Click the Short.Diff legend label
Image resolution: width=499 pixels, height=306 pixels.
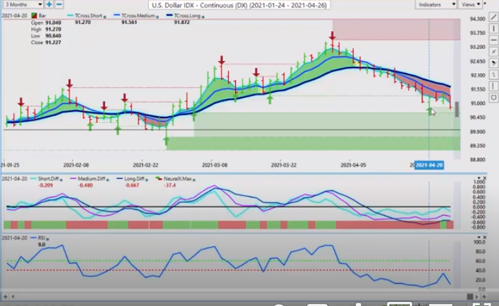[48, 178]
